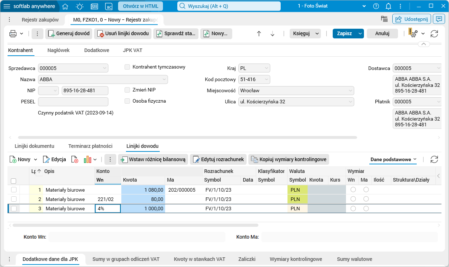Open the Dane podstawowe view dropdown
This screenshot has height=267, width=449.
pyautogui.click(x=393, y=159)
